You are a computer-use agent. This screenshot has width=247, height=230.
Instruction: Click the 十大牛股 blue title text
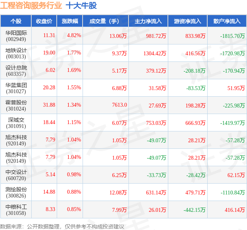(x=81, y=6)
